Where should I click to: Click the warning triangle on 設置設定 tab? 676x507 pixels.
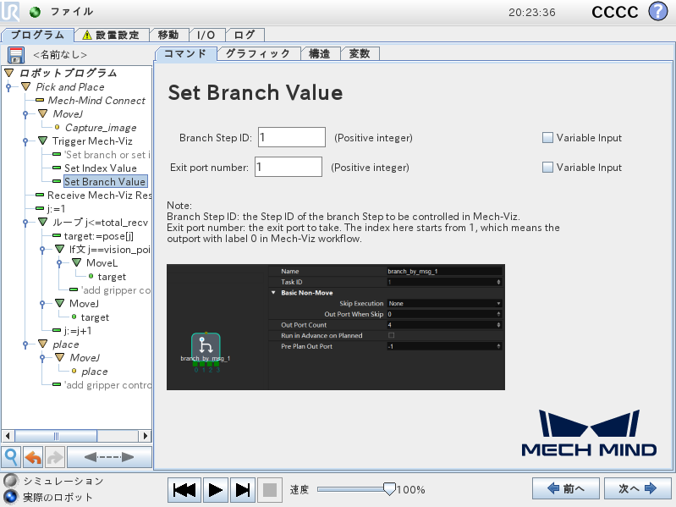click(x=87, y=35)
